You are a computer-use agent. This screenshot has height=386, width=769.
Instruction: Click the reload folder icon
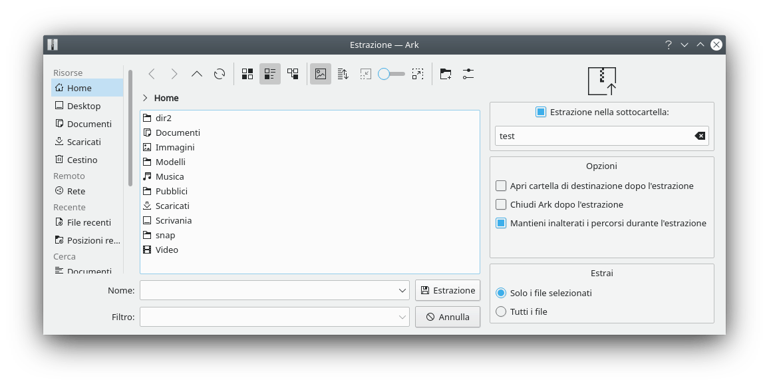pyautogui.click(x=220, y=74)
